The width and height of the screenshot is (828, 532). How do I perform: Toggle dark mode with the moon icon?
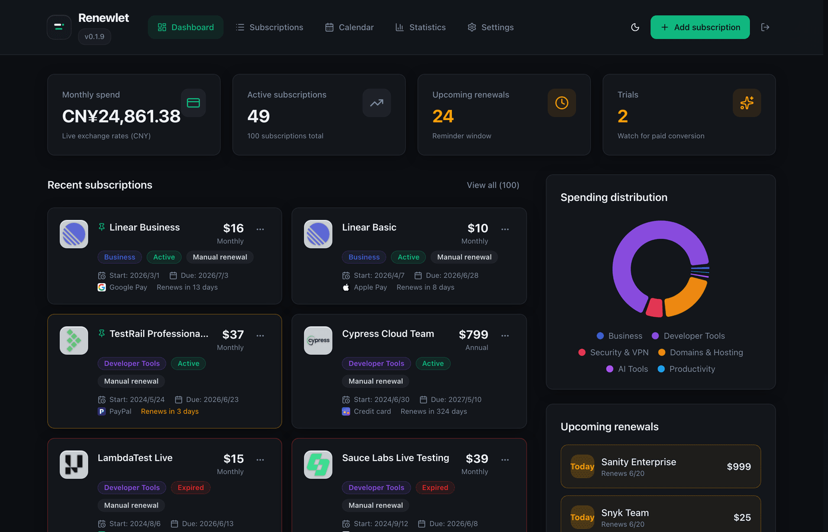[x=635, y=27]
